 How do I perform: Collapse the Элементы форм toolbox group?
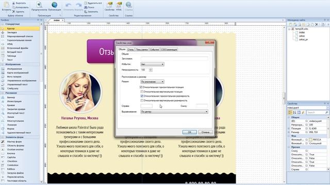point(3,137)
